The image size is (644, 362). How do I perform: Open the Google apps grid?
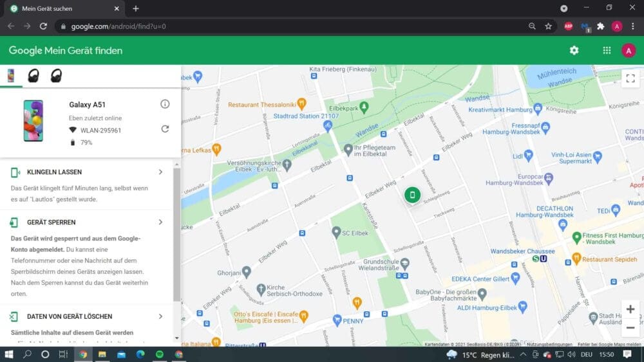click(607, 50)
